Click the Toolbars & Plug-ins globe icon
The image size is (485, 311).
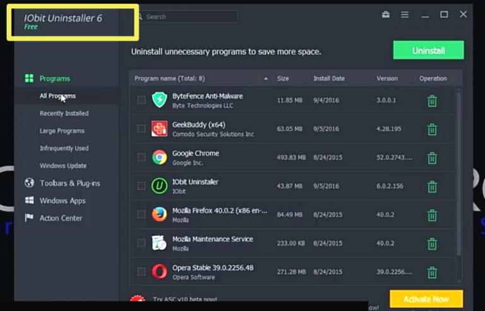pos(29,183)
